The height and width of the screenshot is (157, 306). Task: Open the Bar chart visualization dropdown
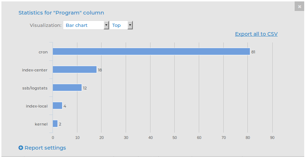(x=86, y=25)
